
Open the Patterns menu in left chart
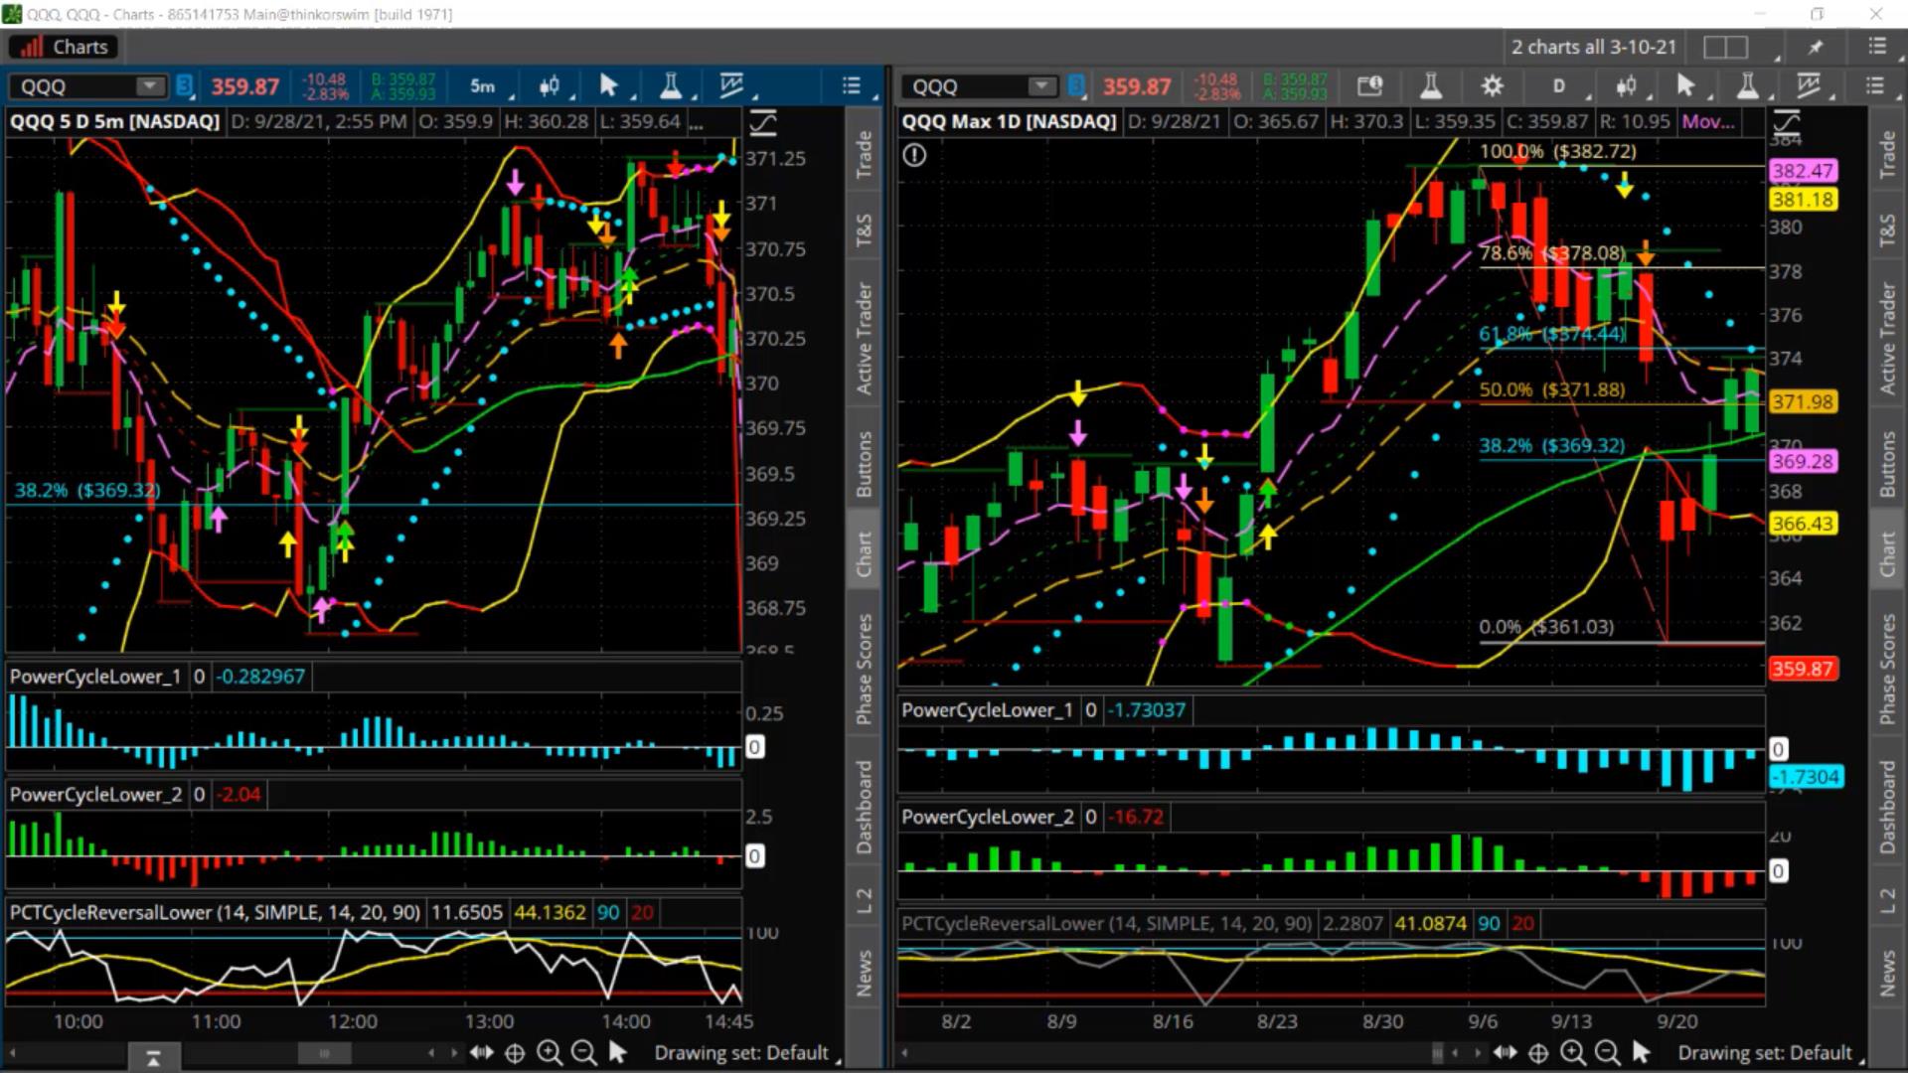tap(731, 86)
